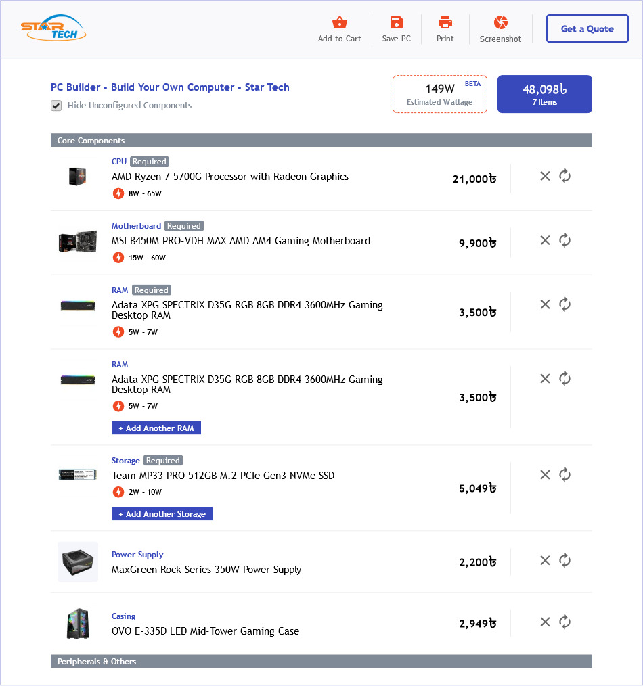Change the OVO E-335D casing via refresh icon
The image size is (643, 686).
pyautogui.click(x=565, y=622)
